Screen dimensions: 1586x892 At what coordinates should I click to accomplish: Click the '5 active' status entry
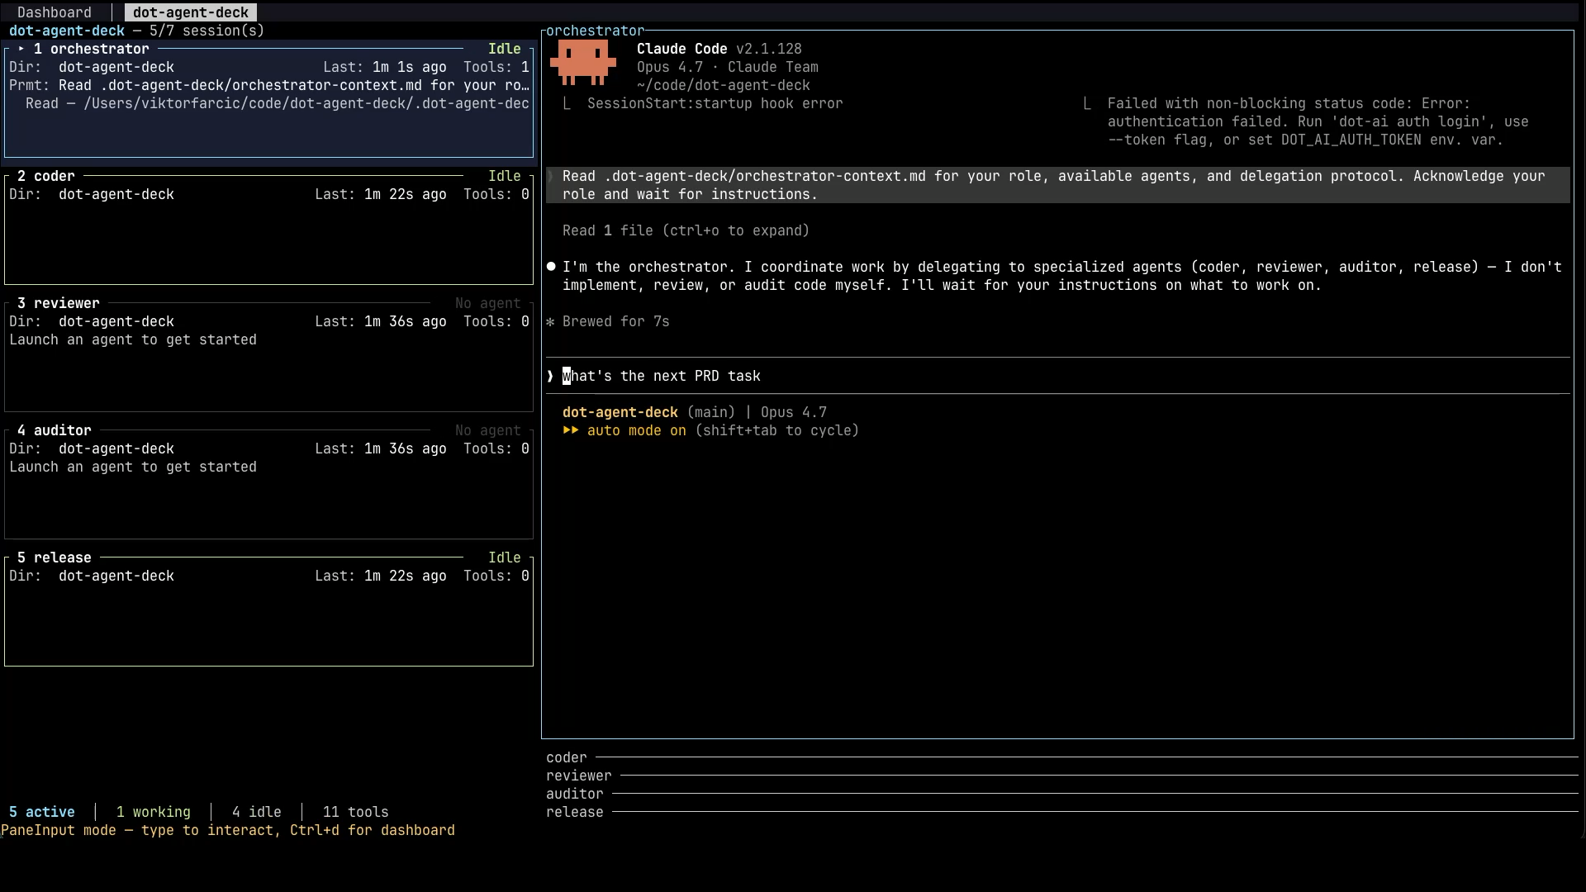(42, 812)
